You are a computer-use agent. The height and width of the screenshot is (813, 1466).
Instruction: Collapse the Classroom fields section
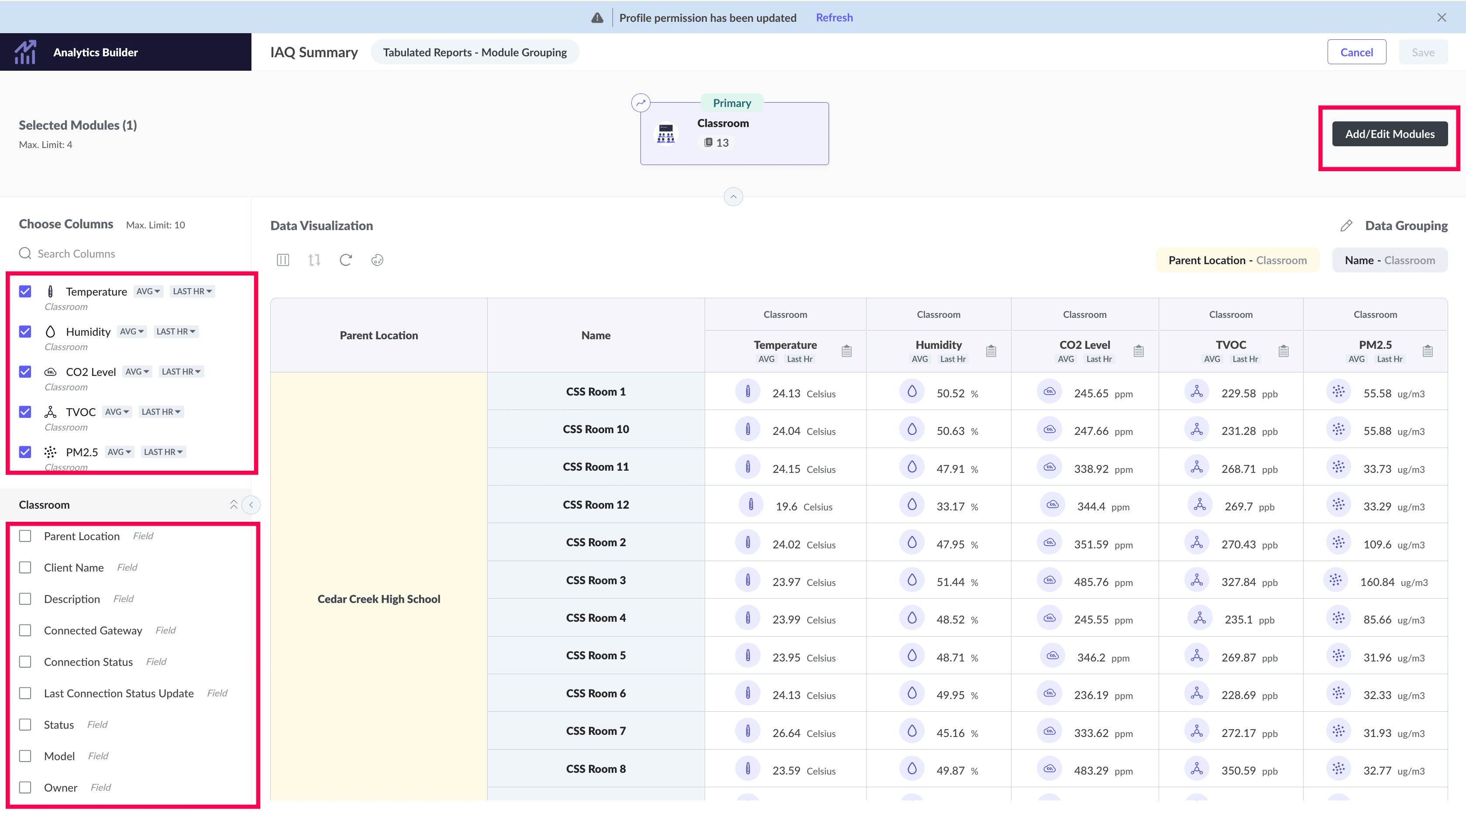tap(233, 504)
